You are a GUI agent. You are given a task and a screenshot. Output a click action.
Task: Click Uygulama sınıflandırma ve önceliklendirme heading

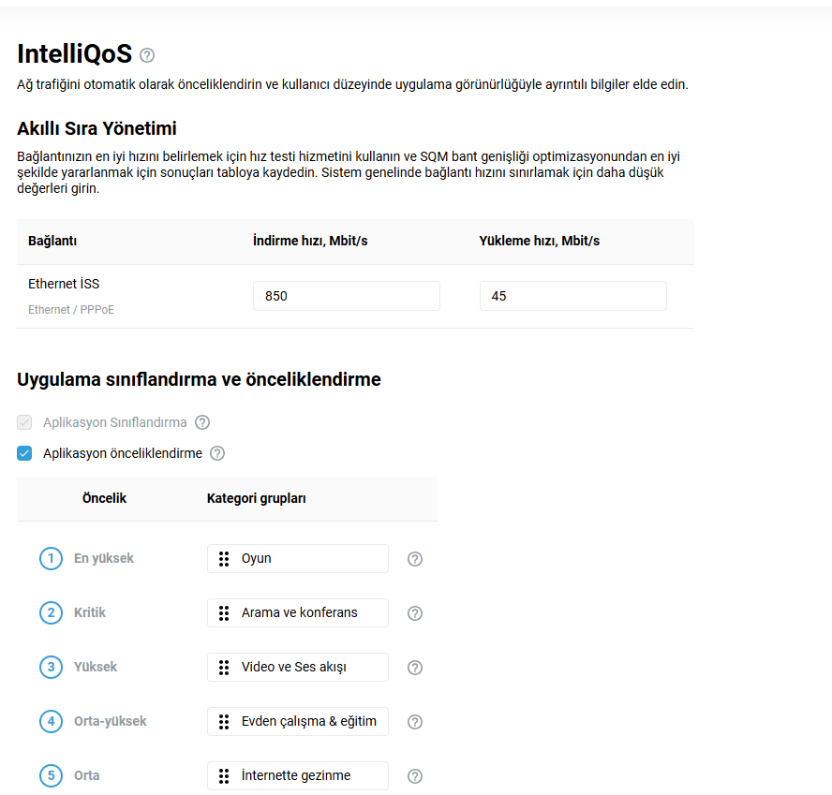click(x=199, y=380)
